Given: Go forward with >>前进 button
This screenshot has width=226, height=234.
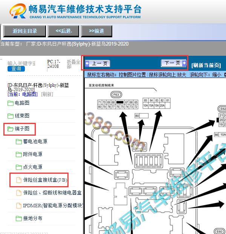Looking at the screenshot, I should [96, 31].
